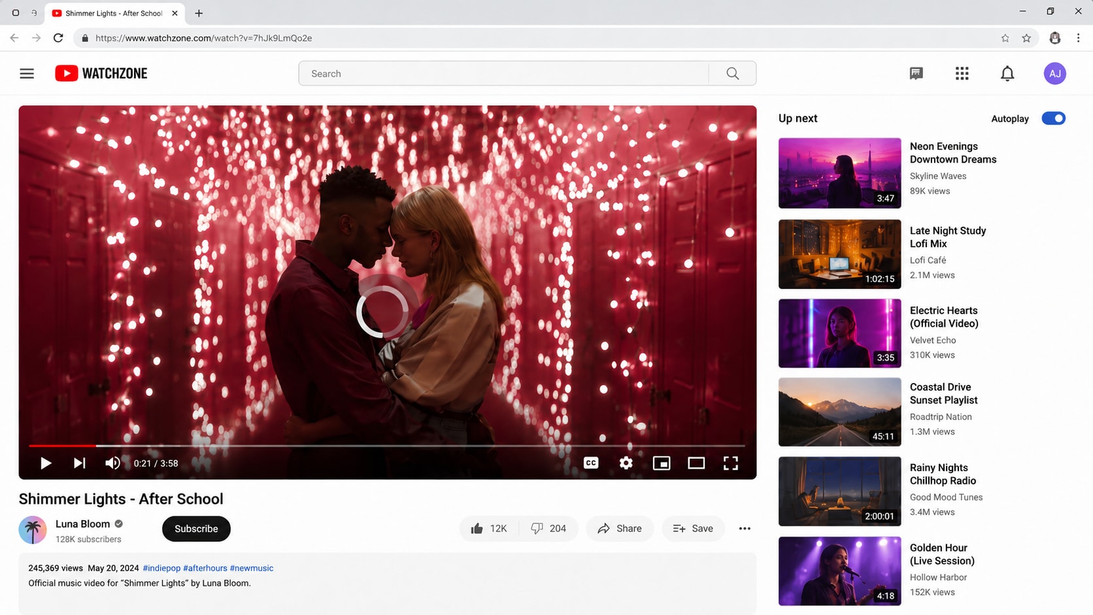Select the Shimmer Lights - After School tab
Viewport: 1093px width, 615px height.
pyautogui.click(x=114, y=13)
